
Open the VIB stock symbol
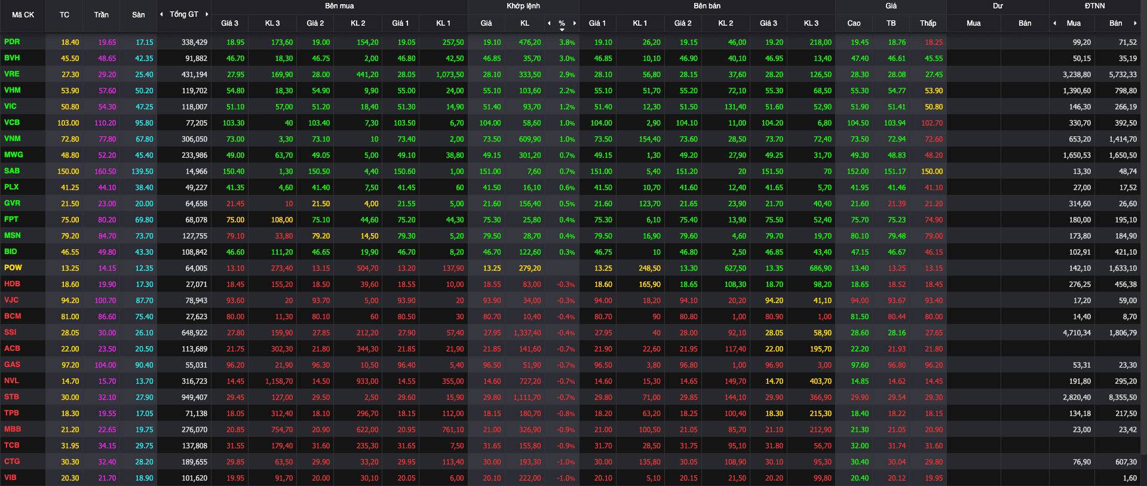click(10, 478)
